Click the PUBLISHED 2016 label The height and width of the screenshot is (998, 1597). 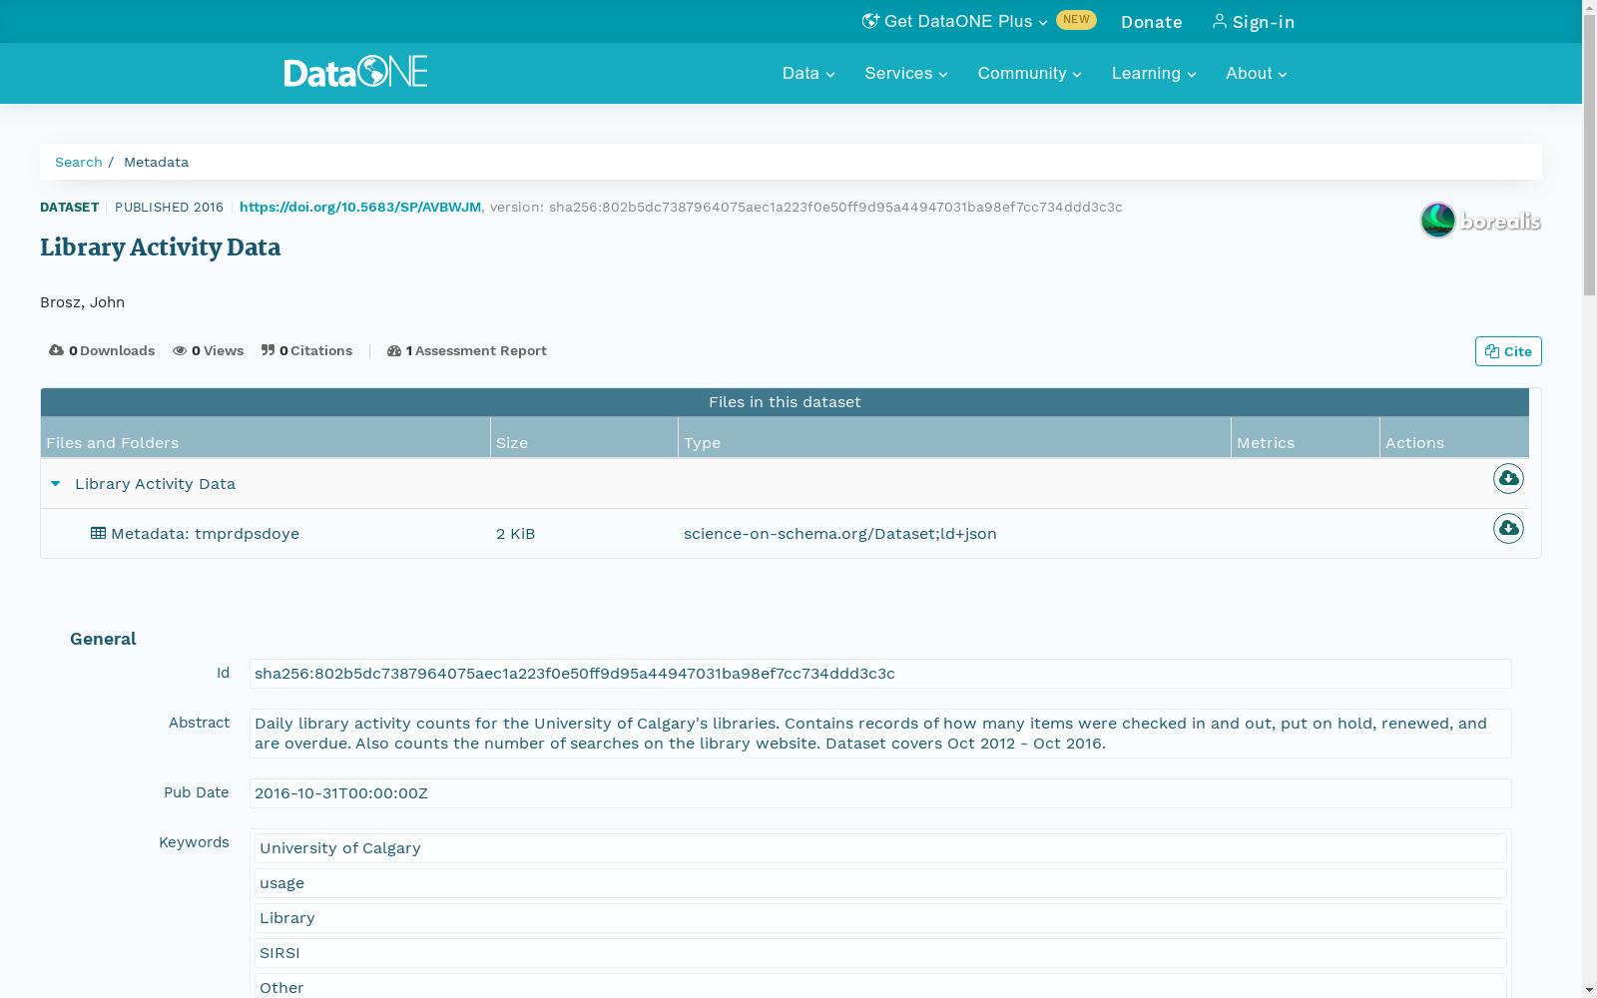(169, 207)
